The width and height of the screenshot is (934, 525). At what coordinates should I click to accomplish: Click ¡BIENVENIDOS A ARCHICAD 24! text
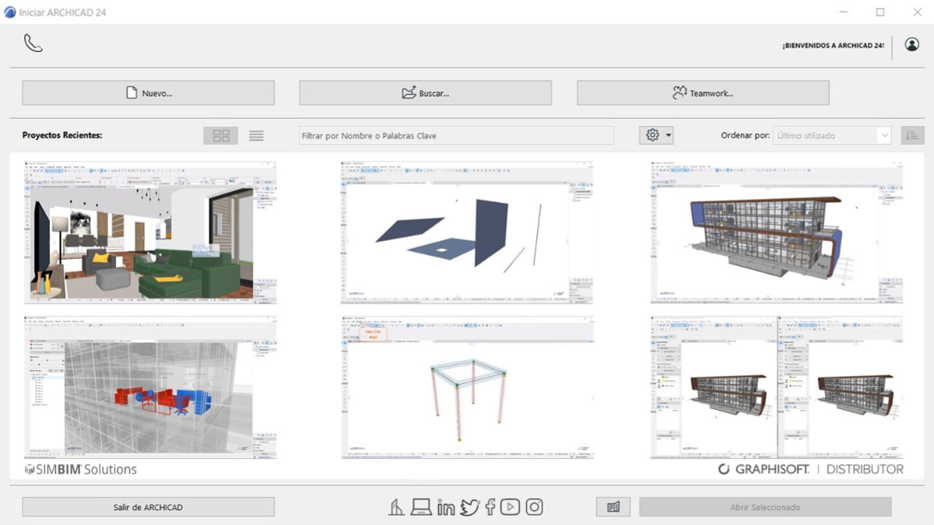[x=833, y=46]
